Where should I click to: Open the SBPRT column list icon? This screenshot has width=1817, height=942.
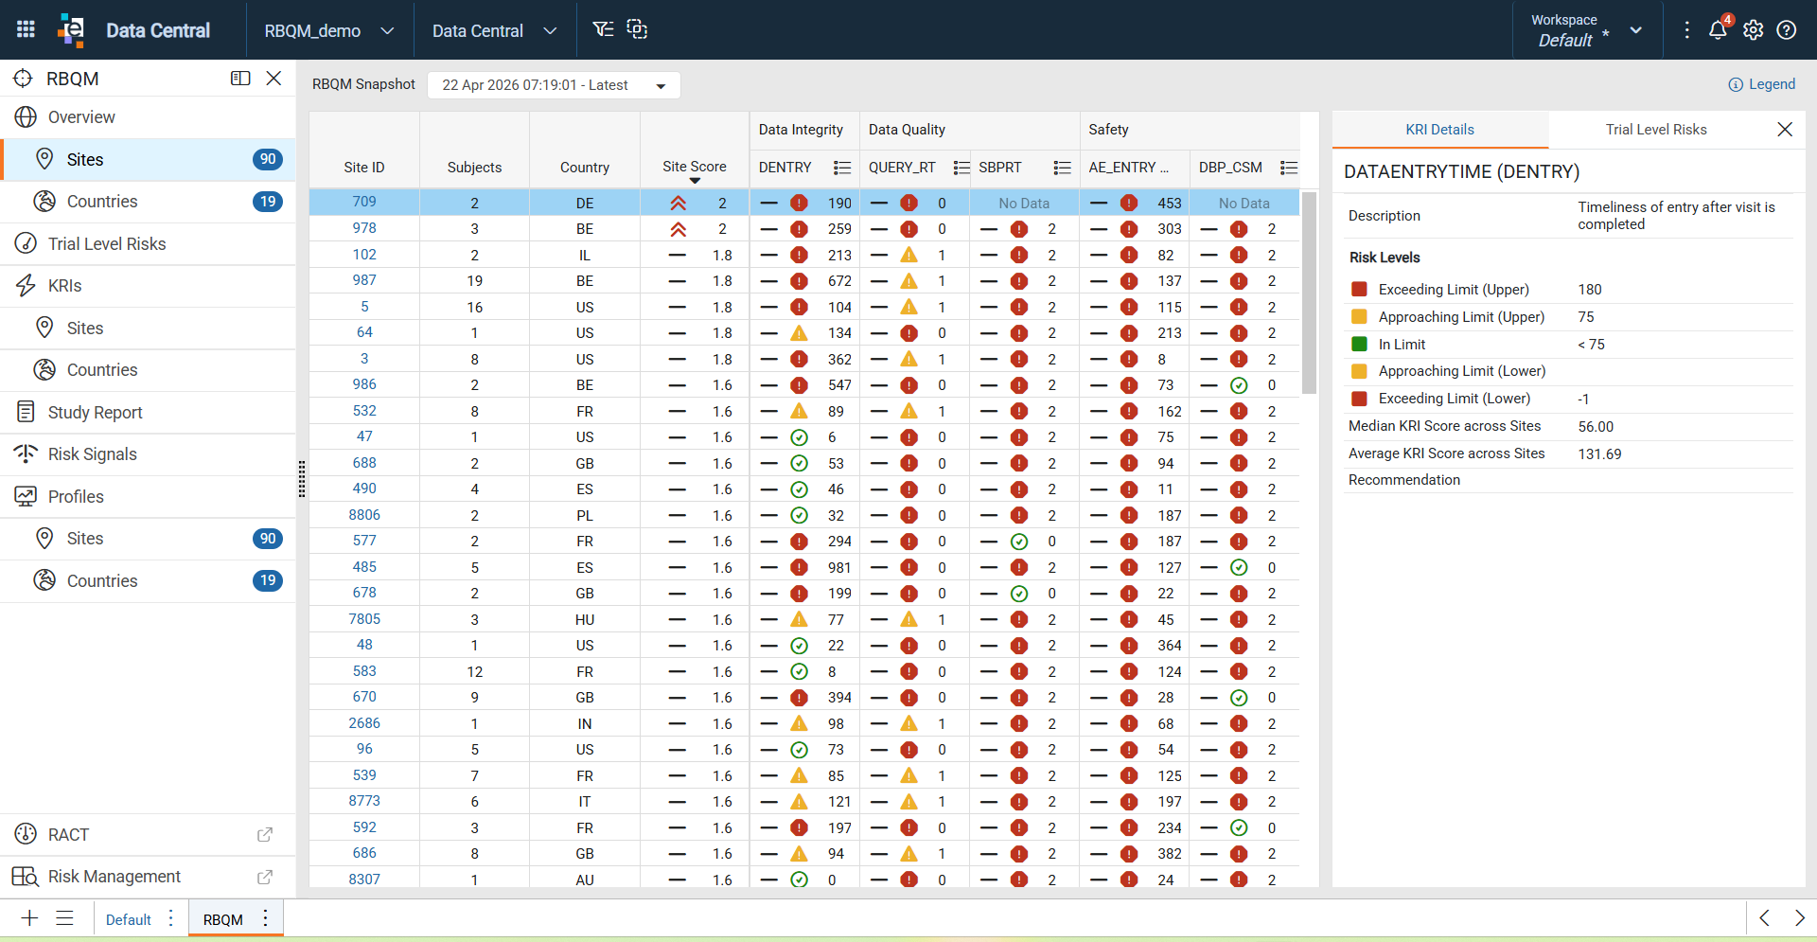point(1062,168)
